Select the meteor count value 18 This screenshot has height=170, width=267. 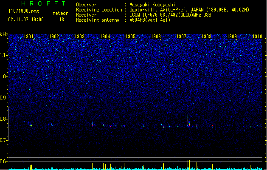pyautogui.click(x=62, y=20)
